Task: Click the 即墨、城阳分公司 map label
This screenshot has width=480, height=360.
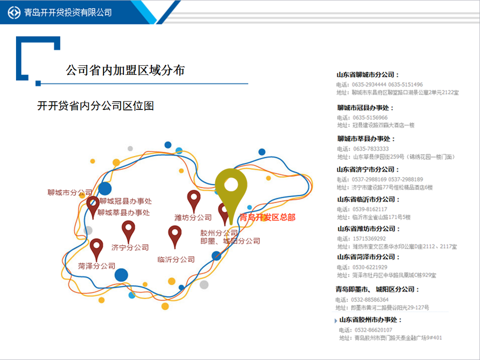Action: coord(230,241)
